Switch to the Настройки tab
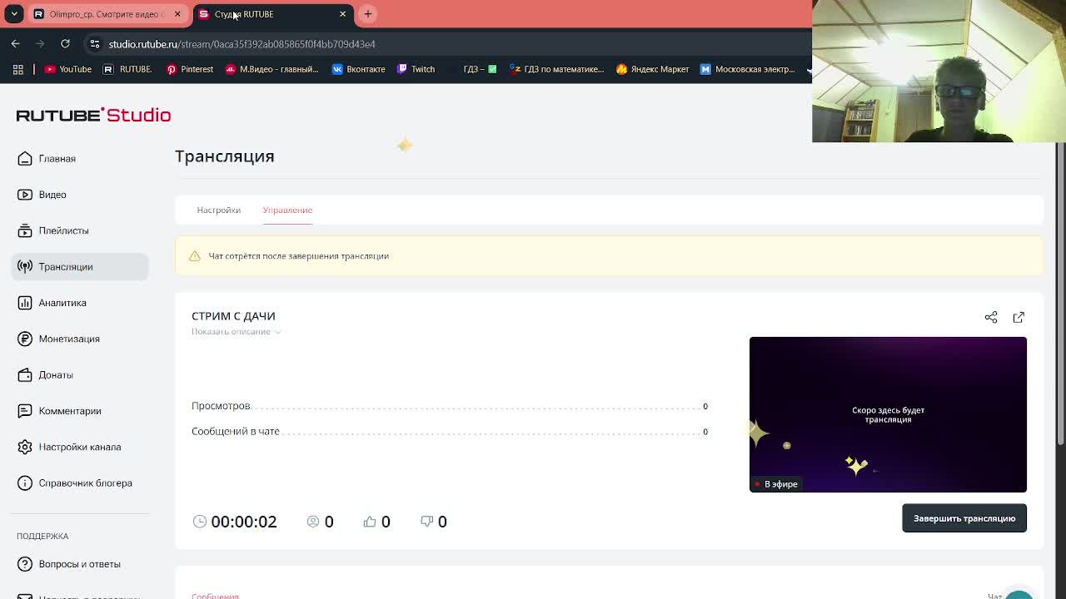 pyautogui.click(x=218, y=210)
